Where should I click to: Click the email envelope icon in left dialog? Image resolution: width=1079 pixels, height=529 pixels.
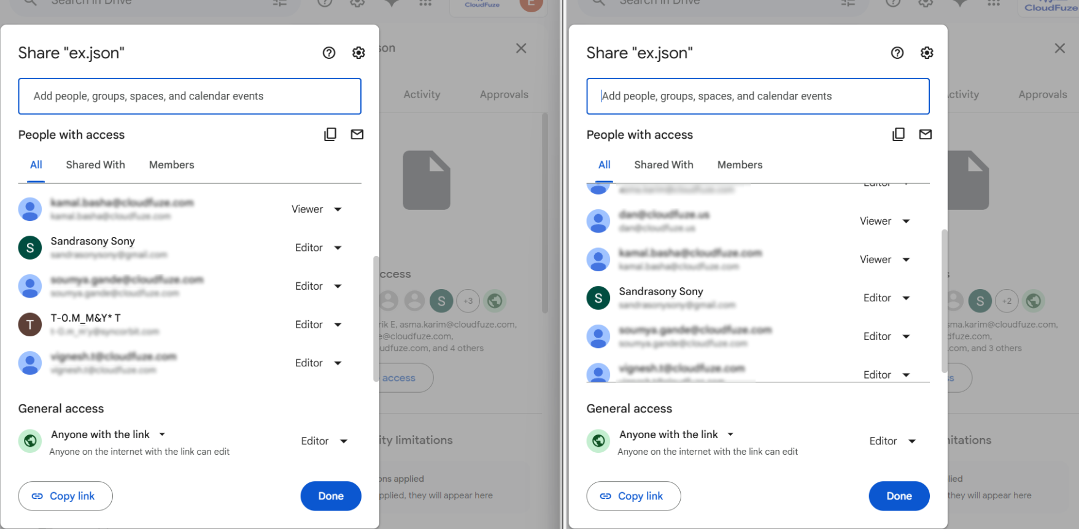tap(357, 134)
